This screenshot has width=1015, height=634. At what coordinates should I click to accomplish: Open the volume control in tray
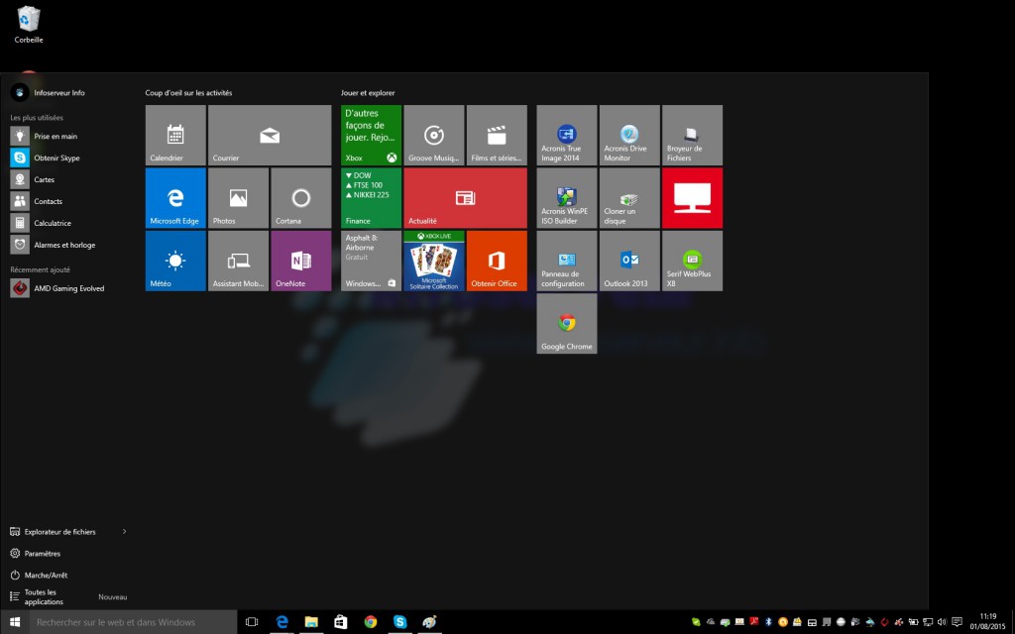pyautogui.click(x=942, y=622)
